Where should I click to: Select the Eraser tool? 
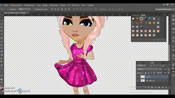click(x=1, y=51)
